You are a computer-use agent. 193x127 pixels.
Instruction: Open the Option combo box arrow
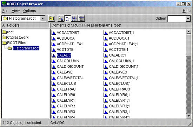click(x=188, y=19)
